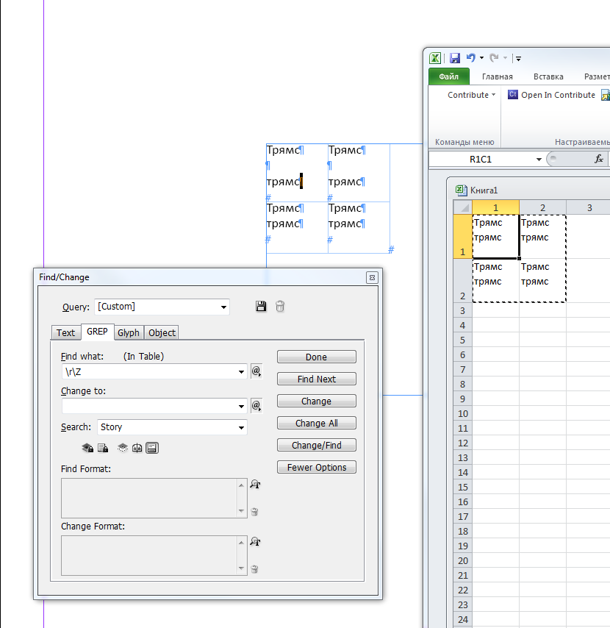
Task: Open Excel Name Box dropdown arrow
Action: coord(539,160)
